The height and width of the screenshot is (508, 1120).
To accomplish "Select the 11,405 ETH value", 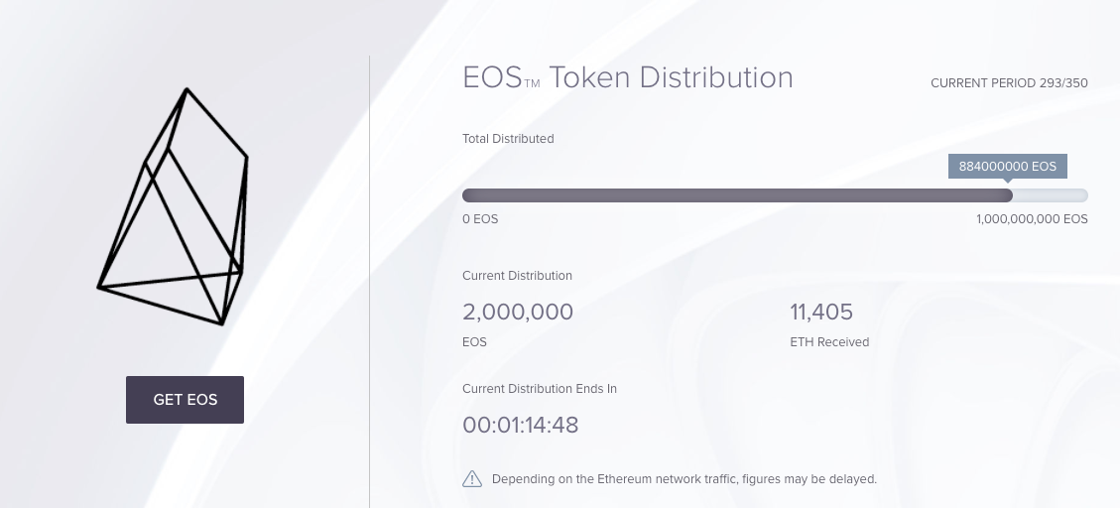I will pyautogui.click(x=821, y=312).
